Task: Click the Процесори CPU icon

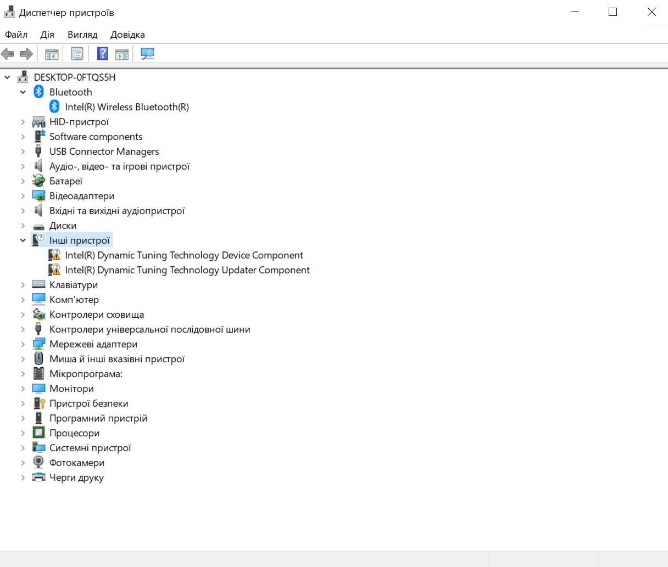Action: 38,433
